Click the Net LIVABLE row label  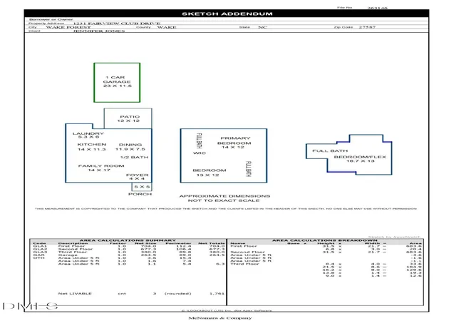75,294
